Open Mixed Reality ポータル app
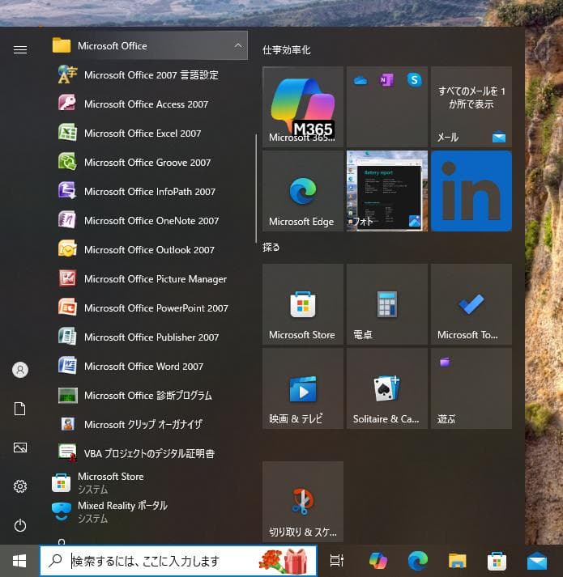 (149, 512)
